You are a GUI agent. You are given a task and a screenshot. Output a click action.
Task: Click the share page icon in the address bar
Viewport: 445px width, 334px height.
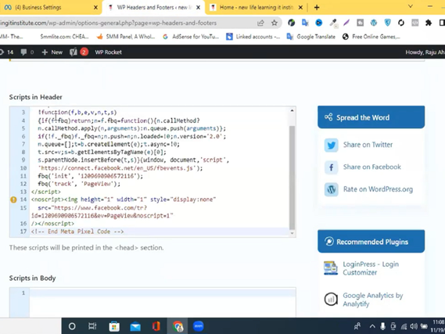click(x=260, y=23)
